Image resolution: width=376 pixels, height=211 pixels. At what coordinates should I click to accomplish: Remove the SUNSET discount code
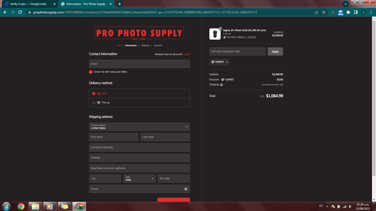(x=227, y=62)
